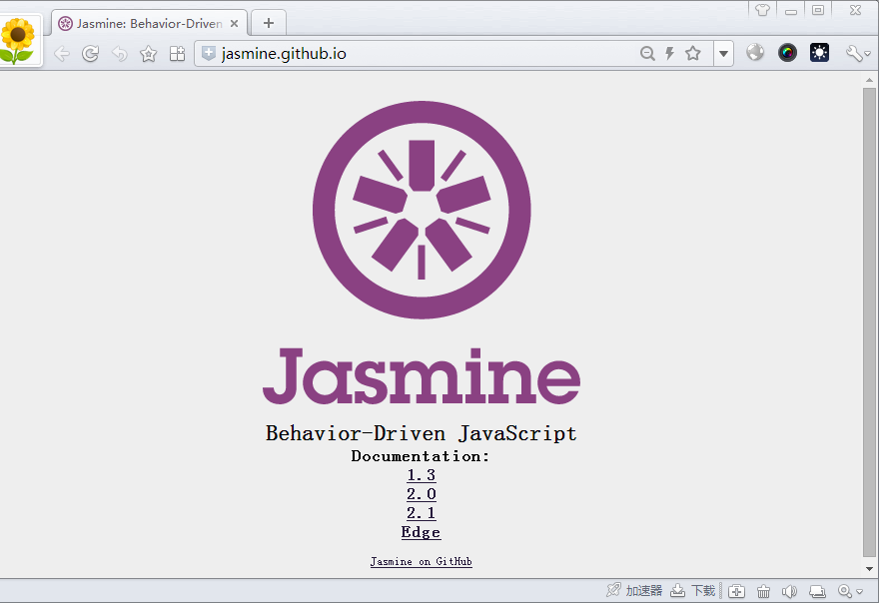Expand the address bar dropdown arrow
This screenshot has height=603, width=879.
723,53
